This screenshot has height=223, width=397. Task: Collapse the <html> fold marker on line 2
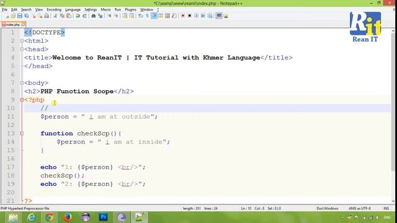tap(22, 41)
